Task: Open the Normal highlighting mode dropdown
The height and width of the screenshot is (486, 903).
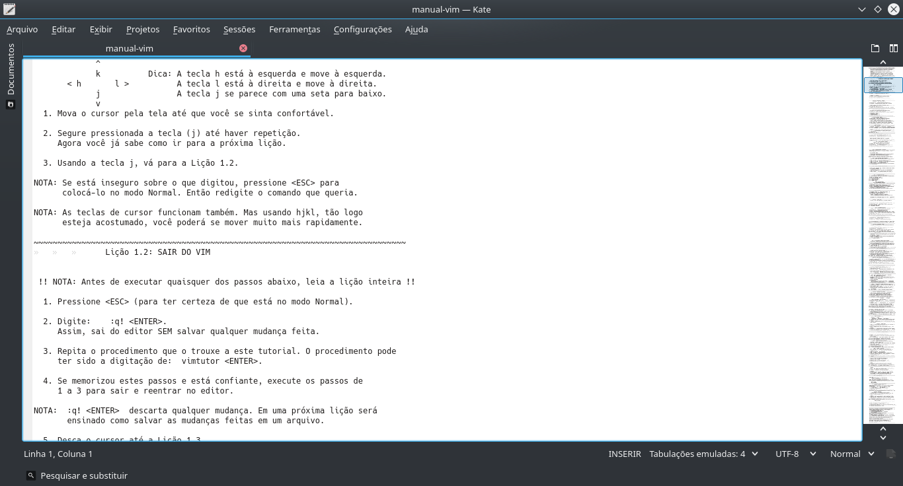Action: click(x=852, y=454)
